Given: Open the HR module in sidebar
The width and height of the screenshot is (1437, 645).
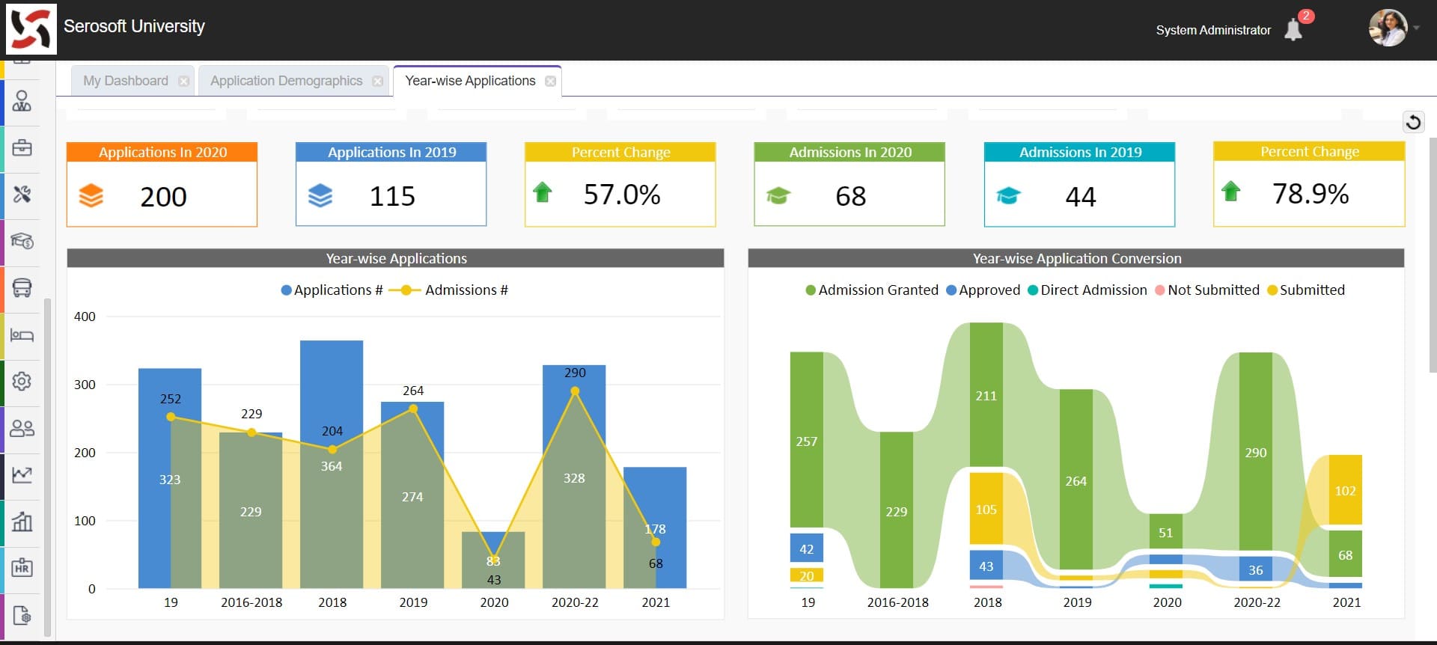Looking at the screenshot, I should click(x=22, y=568).
